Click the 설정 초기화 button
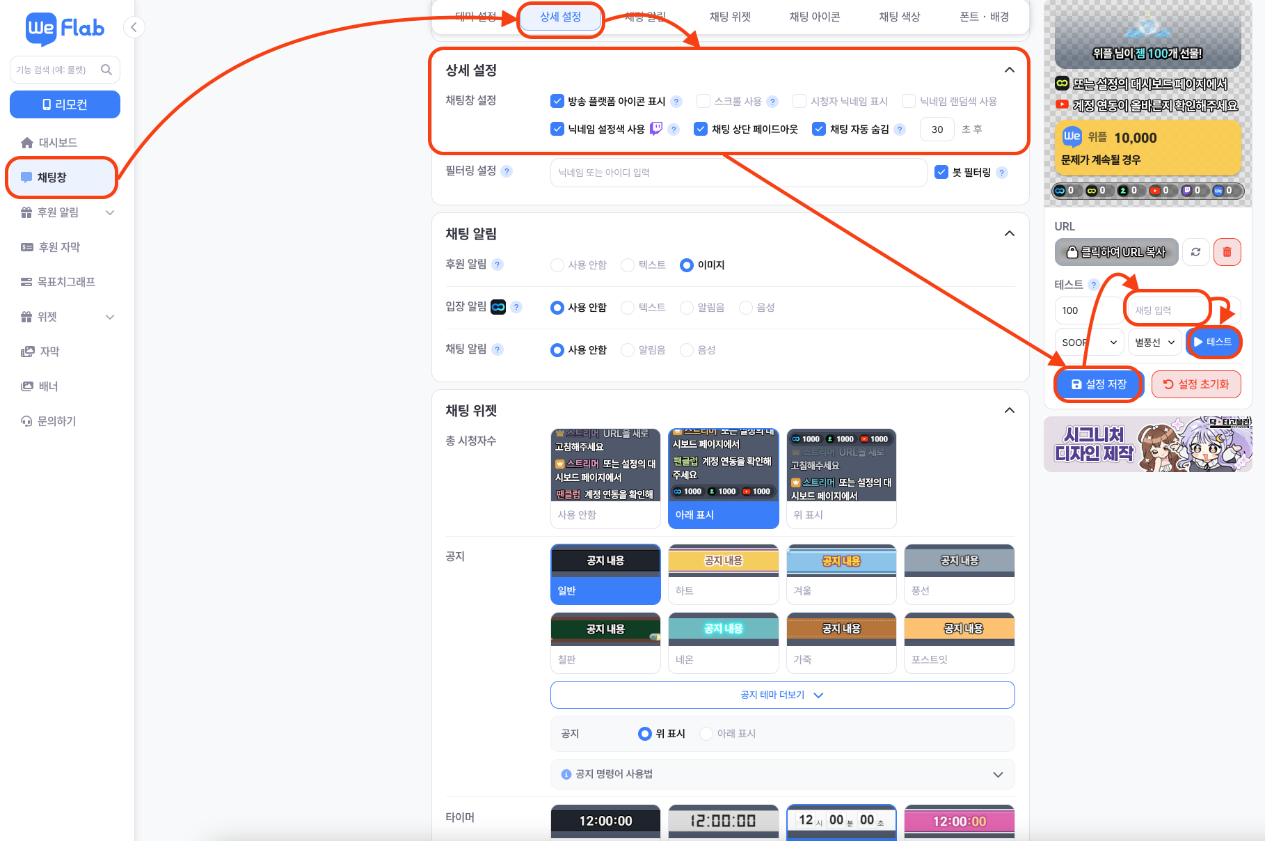 click(1196, 384)
